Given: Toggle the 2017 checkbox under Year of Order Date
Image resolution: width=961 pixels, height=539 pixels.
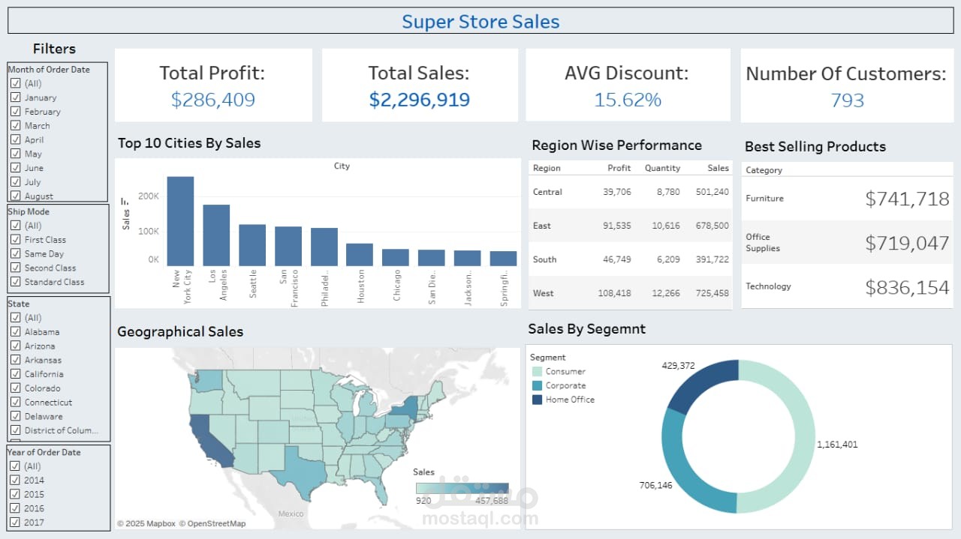Looking at the screenshot, I should coord(17,523).
